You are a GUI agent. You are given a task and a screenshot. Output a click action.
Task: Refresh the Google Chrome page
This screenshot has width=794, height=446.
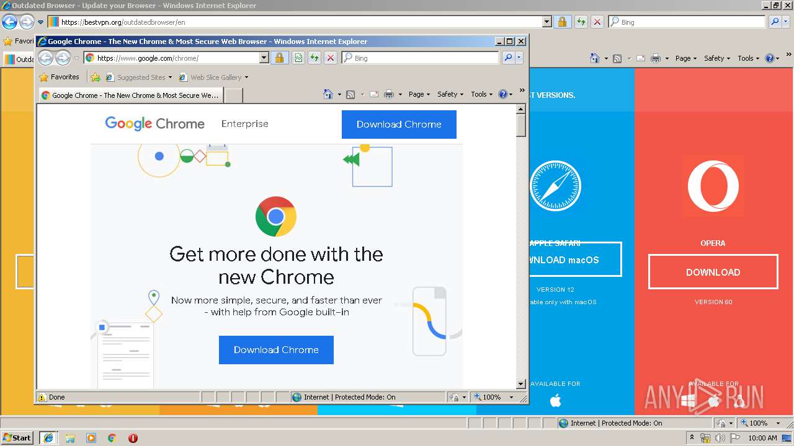314,58
